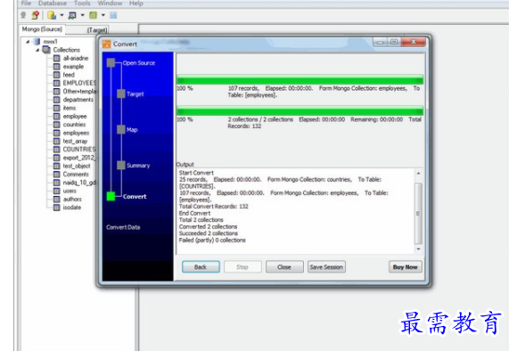Select the departments collection icon
509x351 pixels.
[56, 100]
